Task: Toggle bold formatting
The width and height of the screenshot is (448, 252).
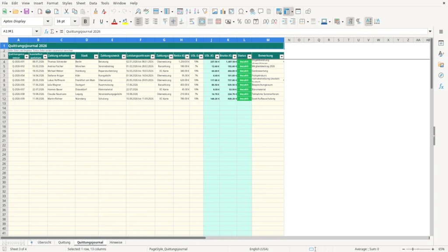Action: click(x=85, y=21)
